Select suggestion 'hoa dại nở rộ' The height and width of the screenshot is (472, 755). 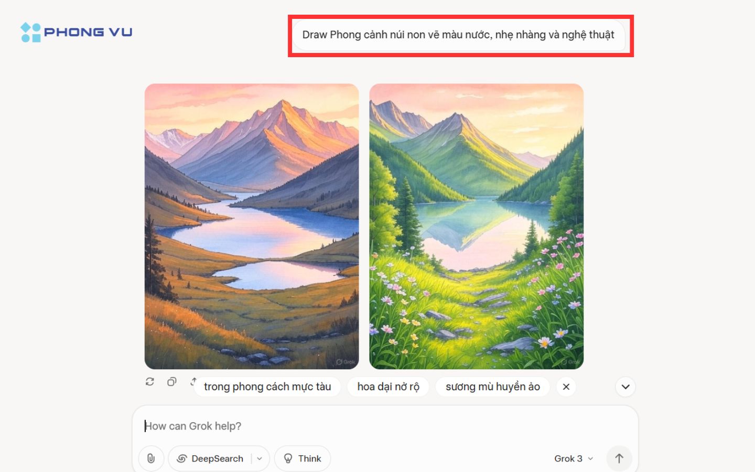389,387
